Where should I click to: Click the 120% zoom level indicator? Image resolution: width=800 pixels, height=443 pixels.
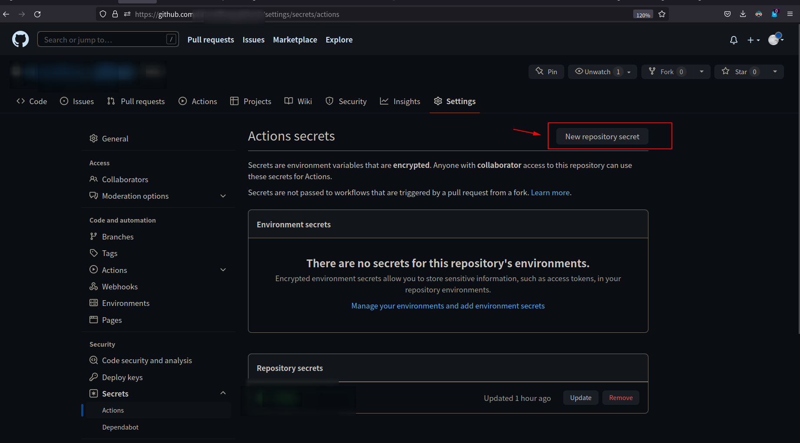tap(643, 15)
